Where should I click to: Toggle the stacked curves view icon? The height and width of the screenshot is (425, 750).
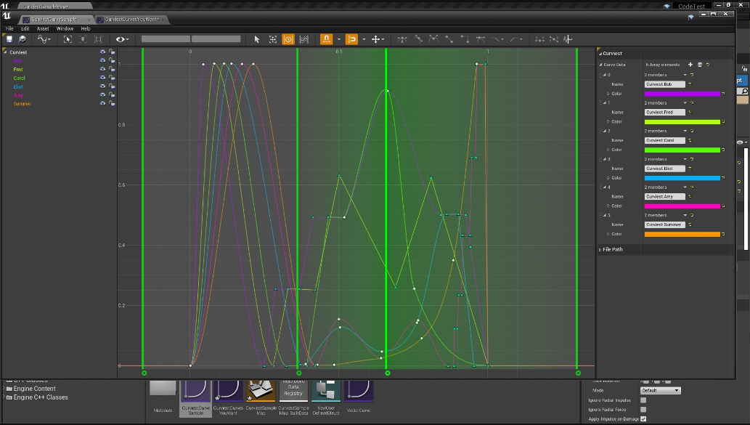point(303,39)
